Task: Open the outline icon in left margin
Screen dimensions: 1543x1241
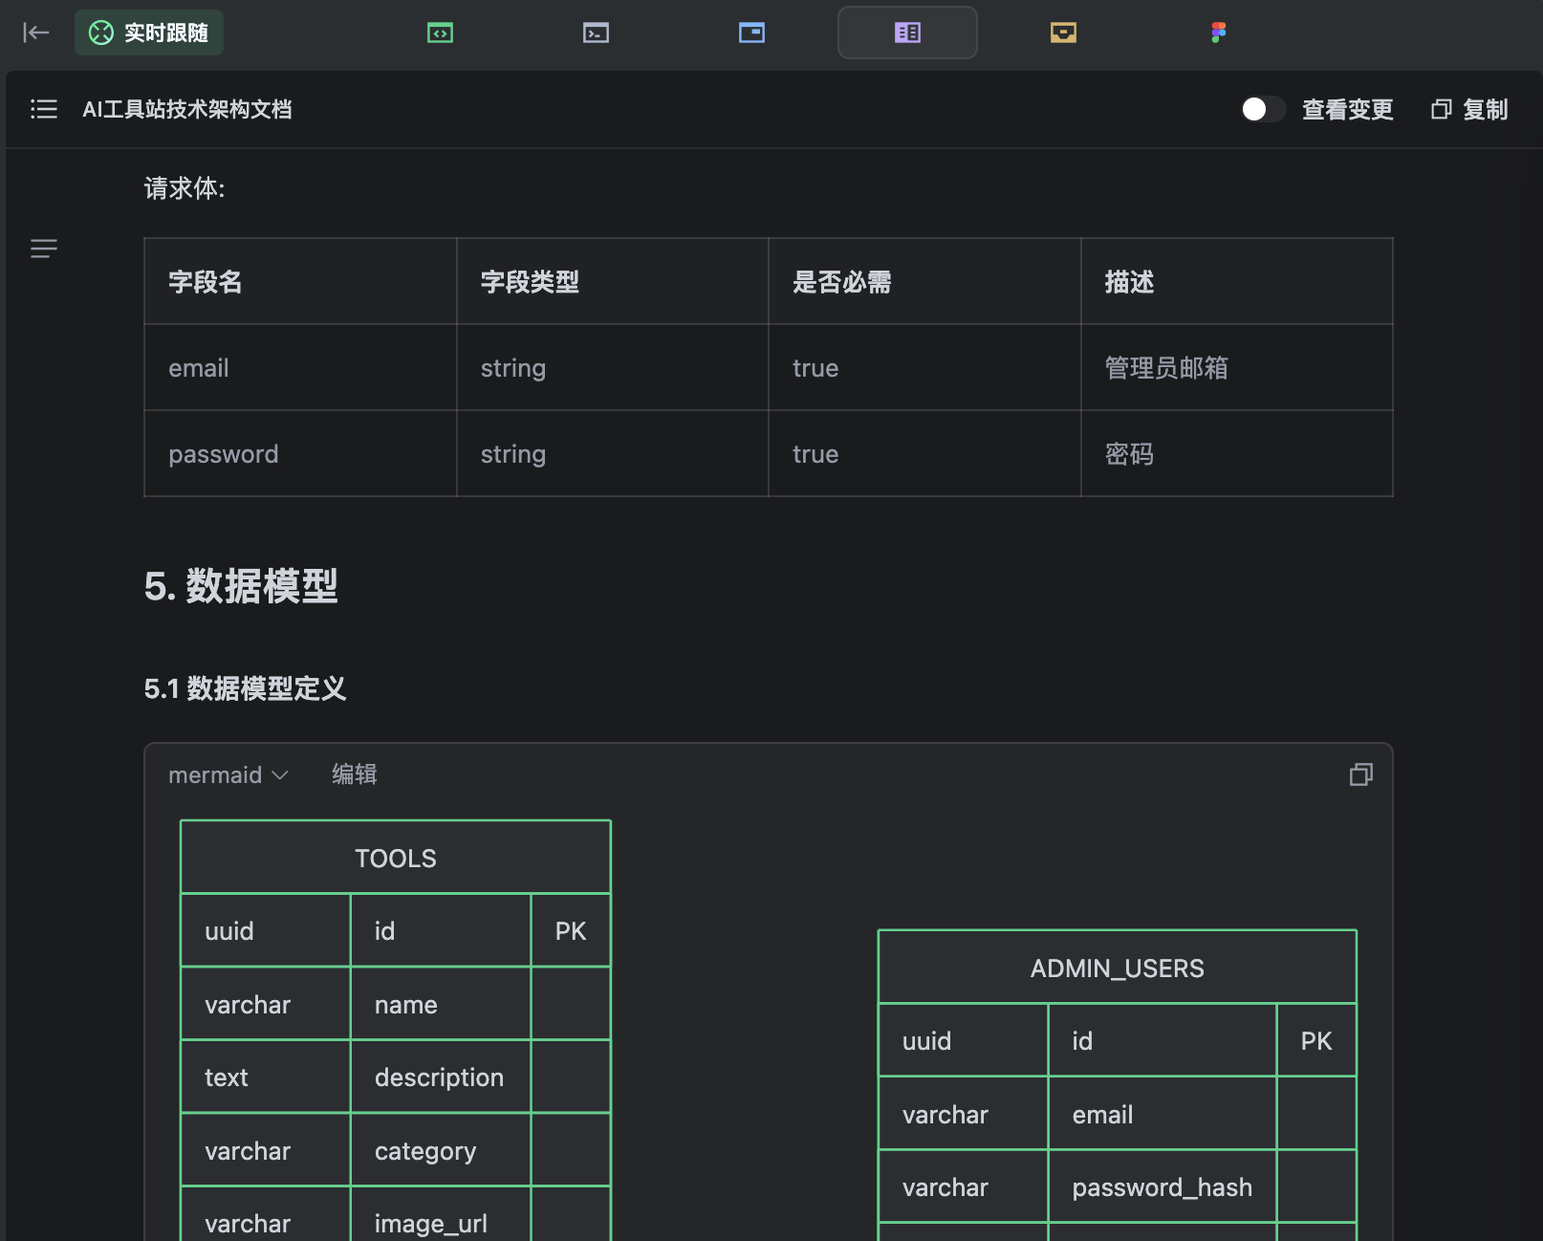Action: click(x=44, y=249)
